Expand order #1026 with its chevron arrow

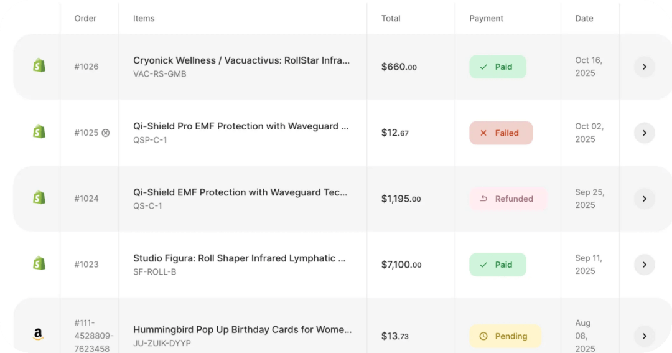(644, 67)
